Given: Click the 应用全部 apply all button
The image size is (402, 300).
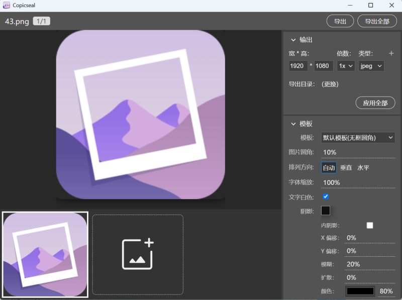Looking at the screenshot, I should click(375, 103).
